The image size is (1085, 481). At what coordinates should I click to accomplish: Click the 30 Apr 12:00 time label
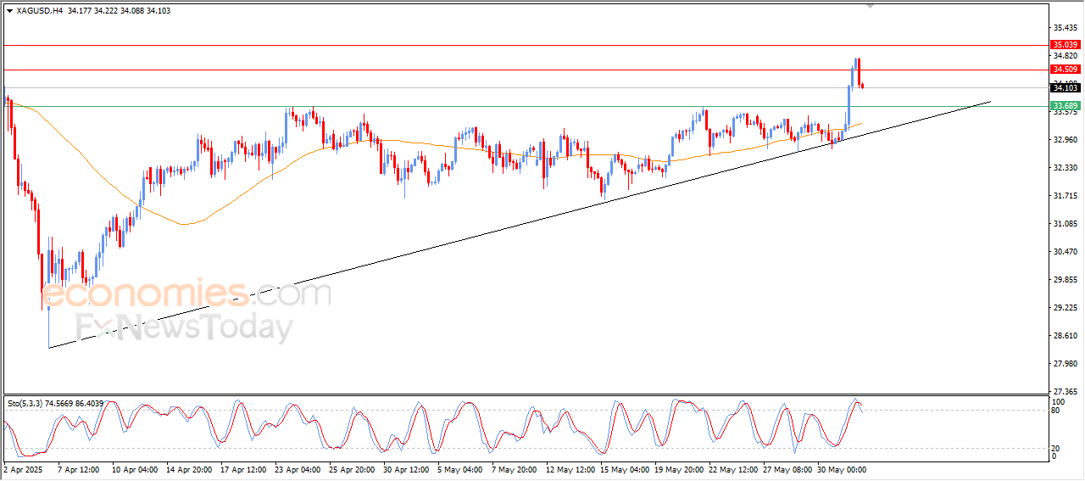(x=405, y=469)
